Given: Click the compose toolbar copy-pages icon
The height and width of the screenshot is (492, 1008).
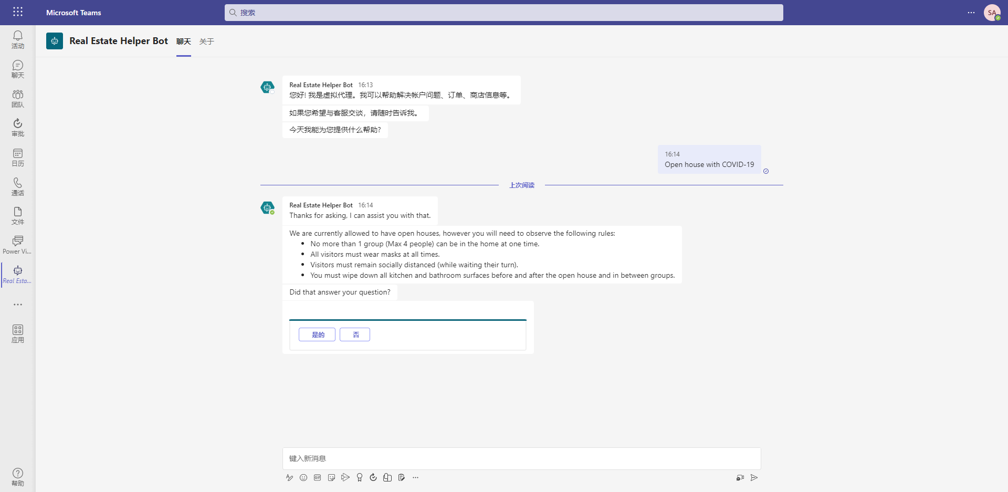Looking at the screenshot, I should [387, 477].
